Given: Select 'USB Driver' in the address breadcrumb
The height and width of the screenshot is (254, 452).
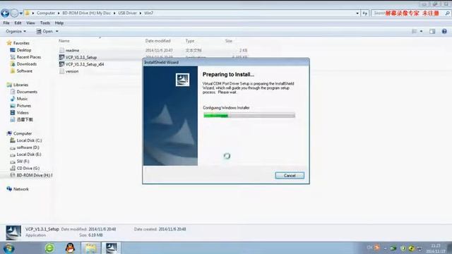Looking at the screenshot, I should (127, 13).
